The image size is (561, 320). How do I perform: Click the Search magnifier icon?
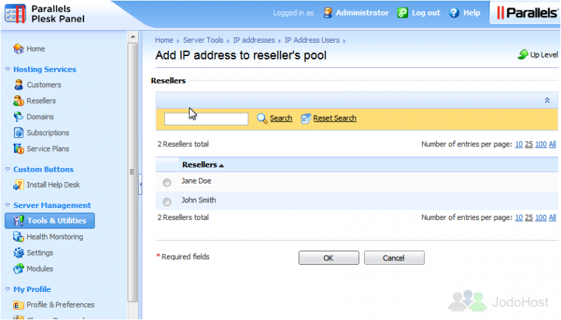click(262, 118)
